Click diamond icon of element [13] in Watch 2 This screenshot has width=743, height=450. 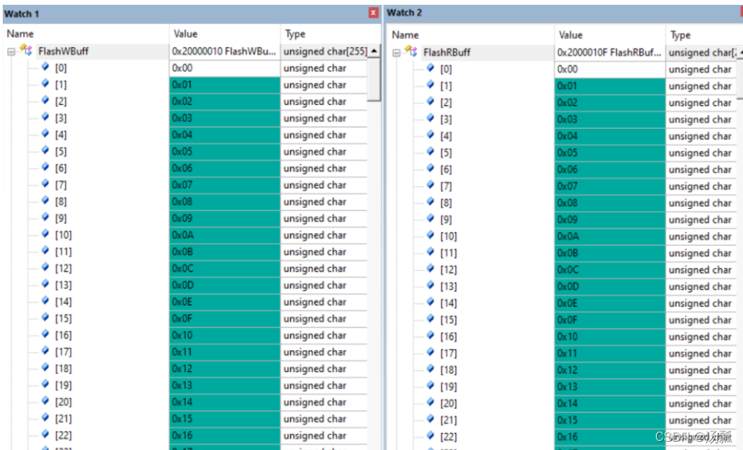(x=431, y=286)
